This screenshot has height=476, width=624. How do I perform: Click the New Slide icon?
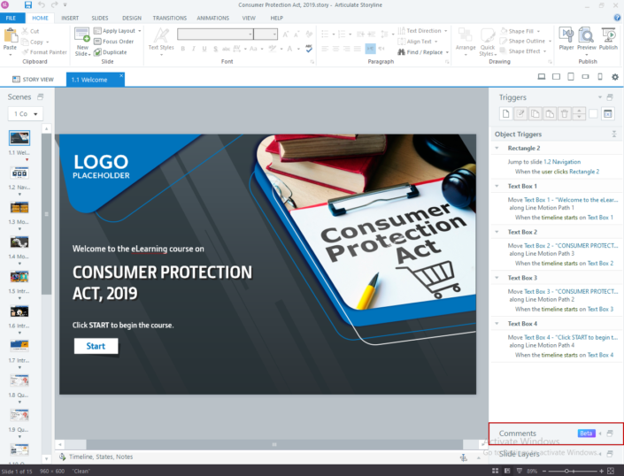click(x=82, y=40)
